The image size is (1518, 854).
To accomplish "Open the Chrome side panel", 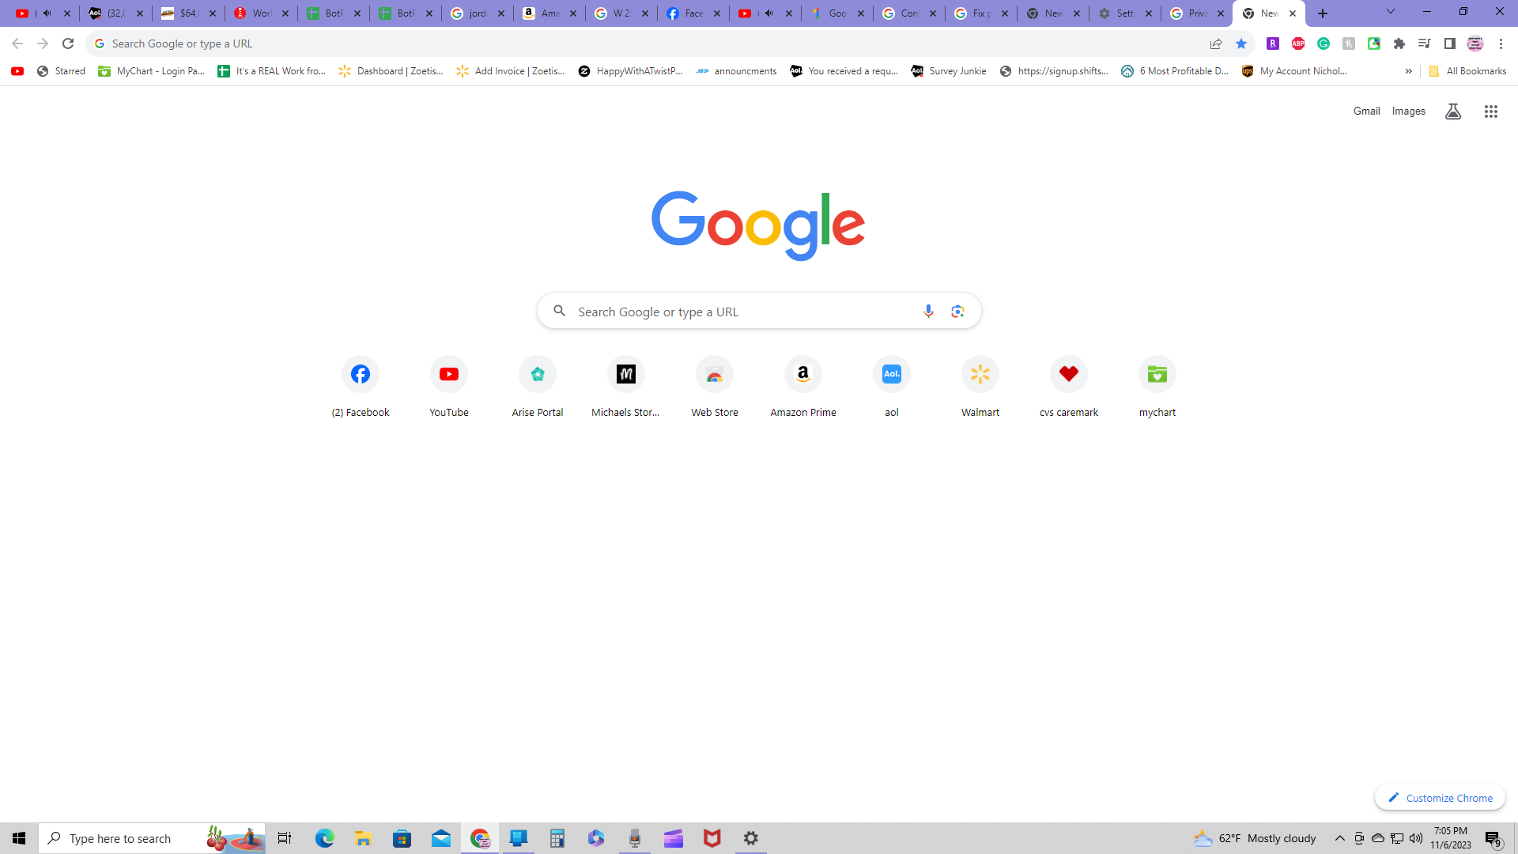I will point(1450,43).
